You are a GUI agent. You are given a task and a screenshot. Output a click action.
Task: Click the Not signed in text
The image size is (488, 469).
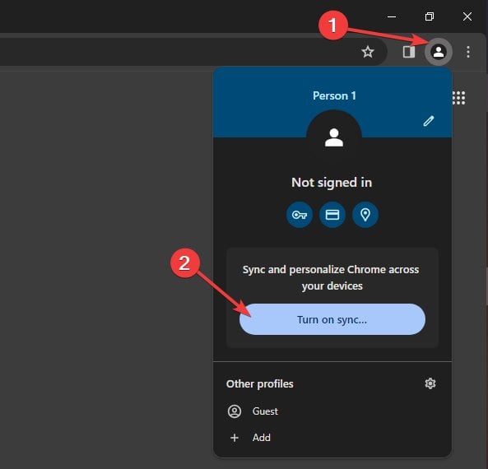click(332, 183)
